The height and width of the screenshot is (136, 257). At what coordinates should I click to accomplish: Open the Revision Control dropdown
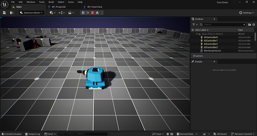[x=242, y=134]
